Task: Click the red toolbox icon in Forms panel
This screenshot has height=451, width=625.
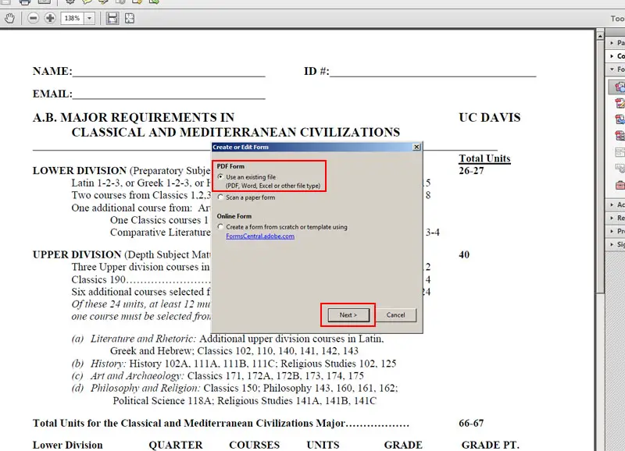Action: [x=620, y=185]
